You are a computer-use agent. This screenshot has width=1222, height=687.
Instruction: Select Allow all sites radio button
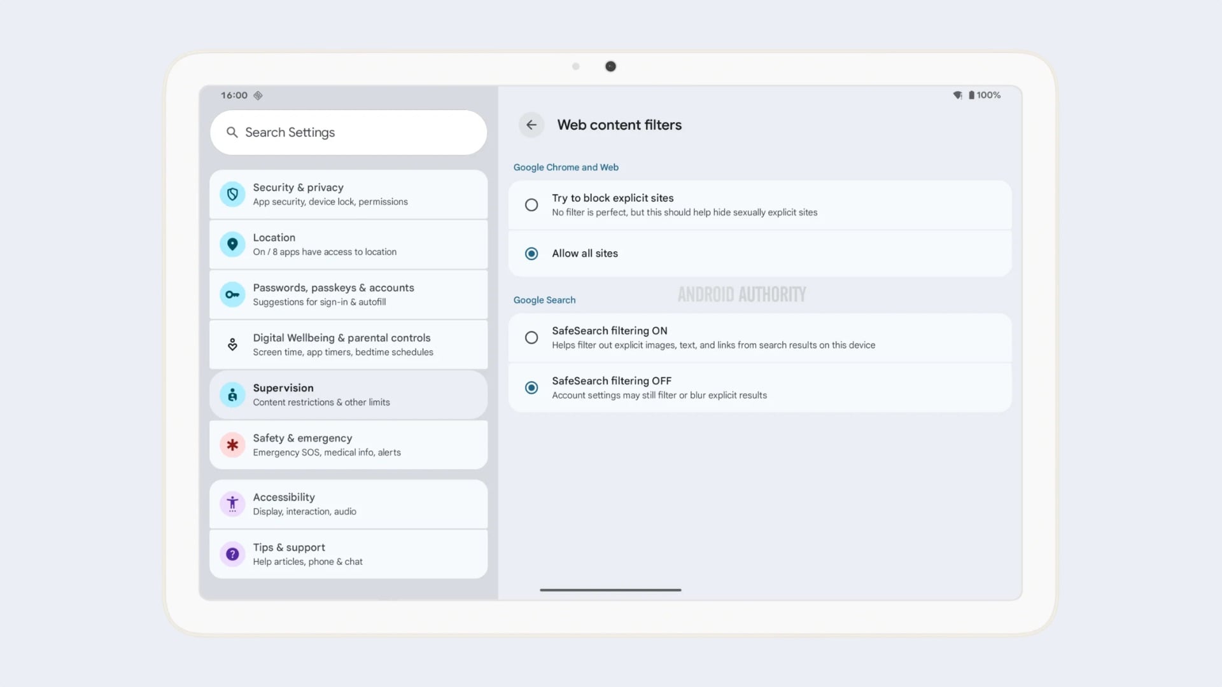point(531,253)
